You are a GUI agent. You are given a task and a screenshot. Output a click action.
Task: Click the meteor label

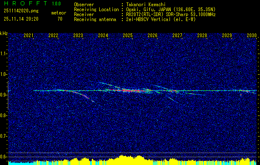[x=59, y=13]
